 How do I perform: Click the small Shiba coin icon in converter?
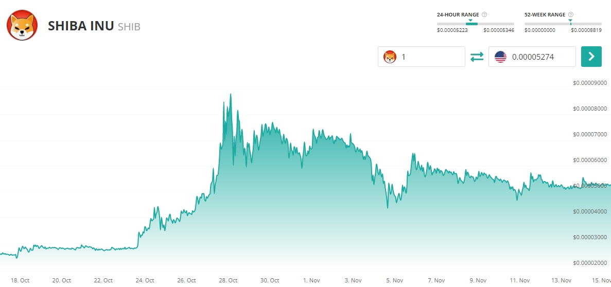(x=390, y=57)
